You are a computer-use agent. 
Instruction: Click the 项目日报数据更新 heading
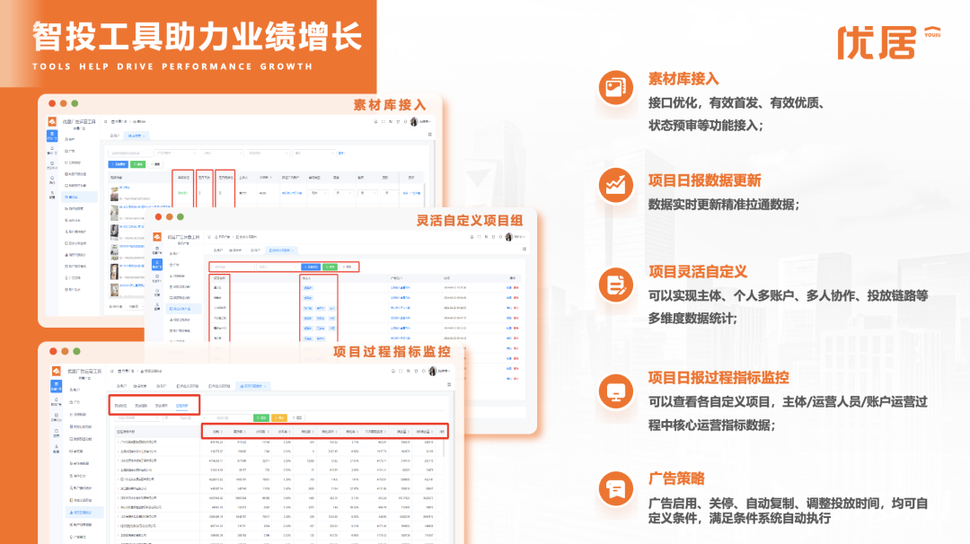pyautogui.click(x=705, y=180)
